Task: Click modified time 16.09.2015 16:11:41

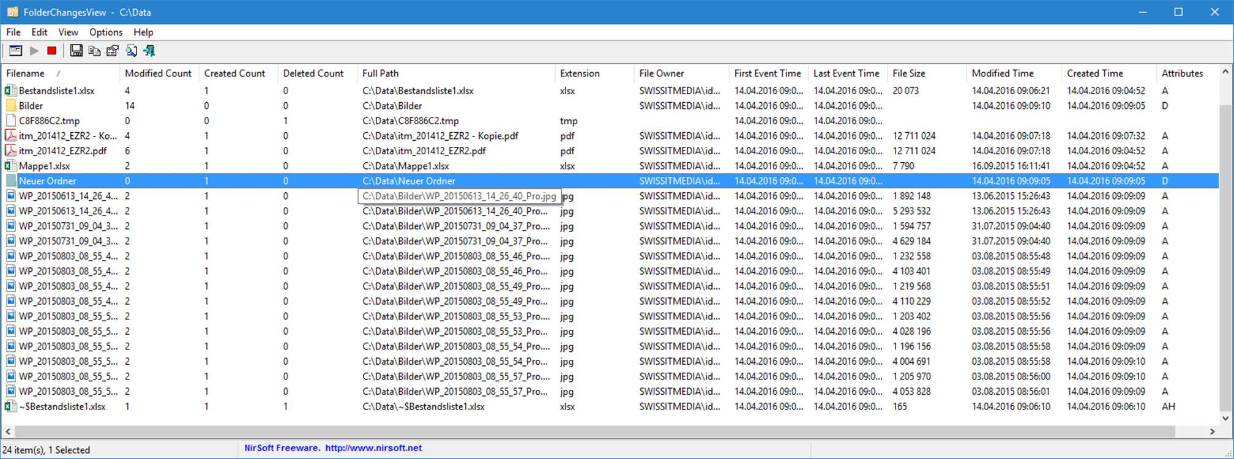Action: 1011,166
